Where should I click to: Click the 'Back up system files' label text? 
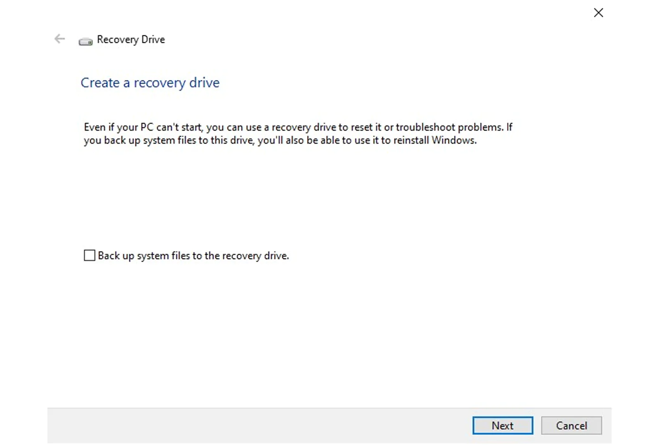[x=193, y=256]
